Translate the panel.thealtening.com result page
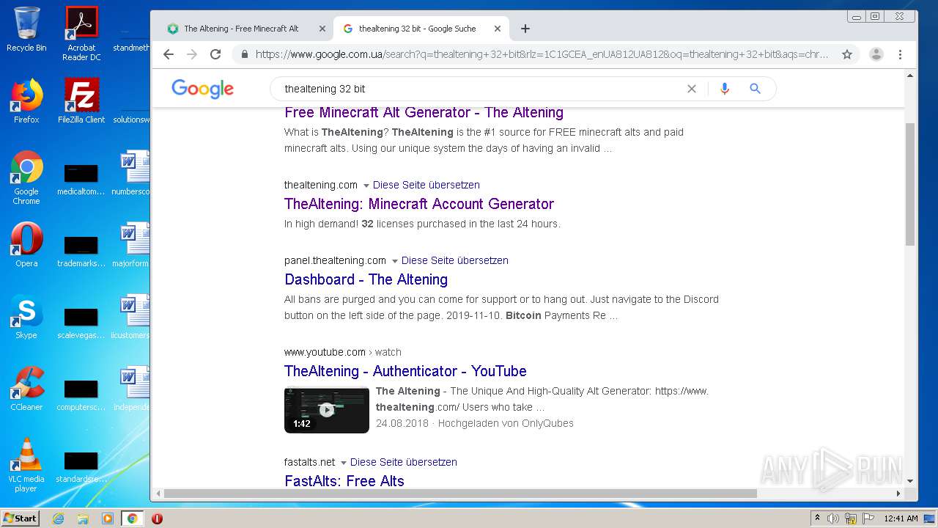This screenshot has width=938, height=528. click(455, 260)
